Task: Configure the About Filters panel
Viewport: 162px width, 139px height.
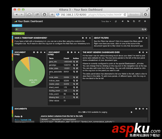Action: [139, 38]
